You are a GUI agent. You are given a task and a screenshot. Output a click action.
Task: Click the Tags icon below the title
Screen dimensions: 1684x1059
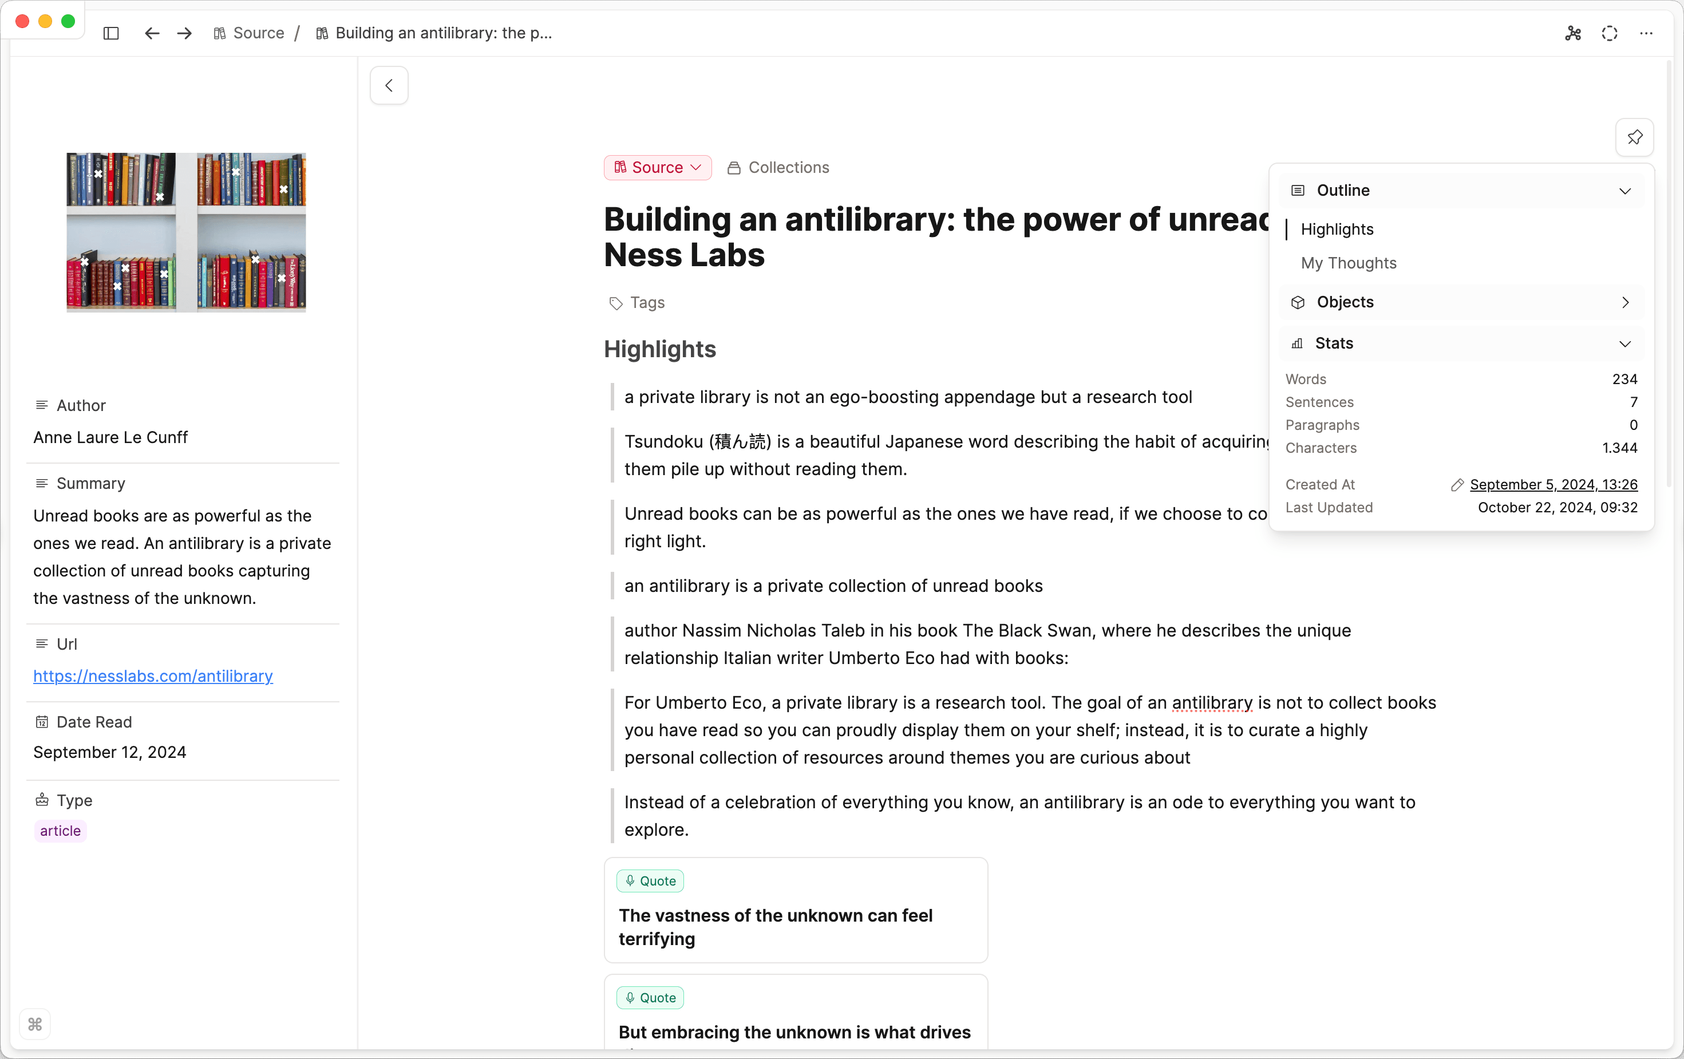pyautogui.click(x=615, y=303)
